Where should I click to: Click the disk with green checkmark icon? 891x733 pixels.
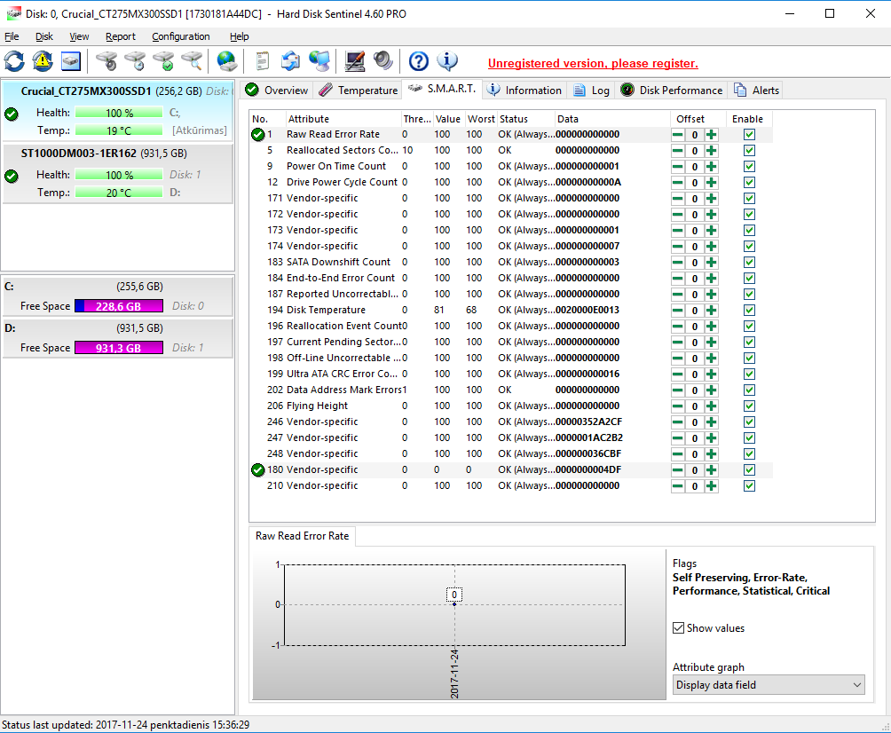coord(163,61)
